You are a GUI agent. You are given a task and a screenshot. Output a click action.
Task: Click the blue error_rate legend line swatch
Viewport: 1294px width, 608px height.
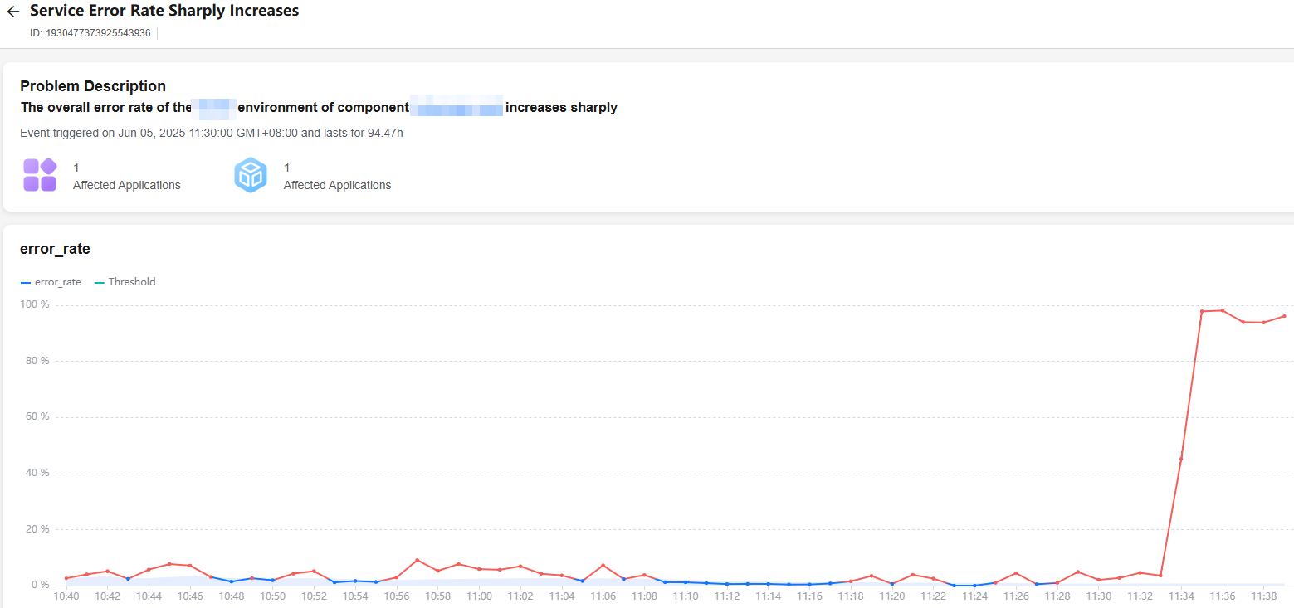point(26,282)
